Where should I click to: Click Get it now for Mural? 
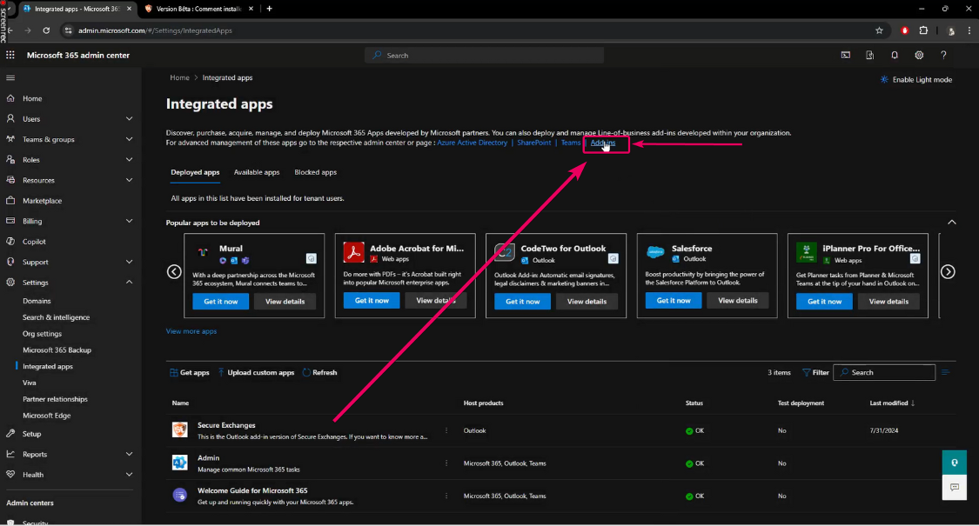point(221,301)
